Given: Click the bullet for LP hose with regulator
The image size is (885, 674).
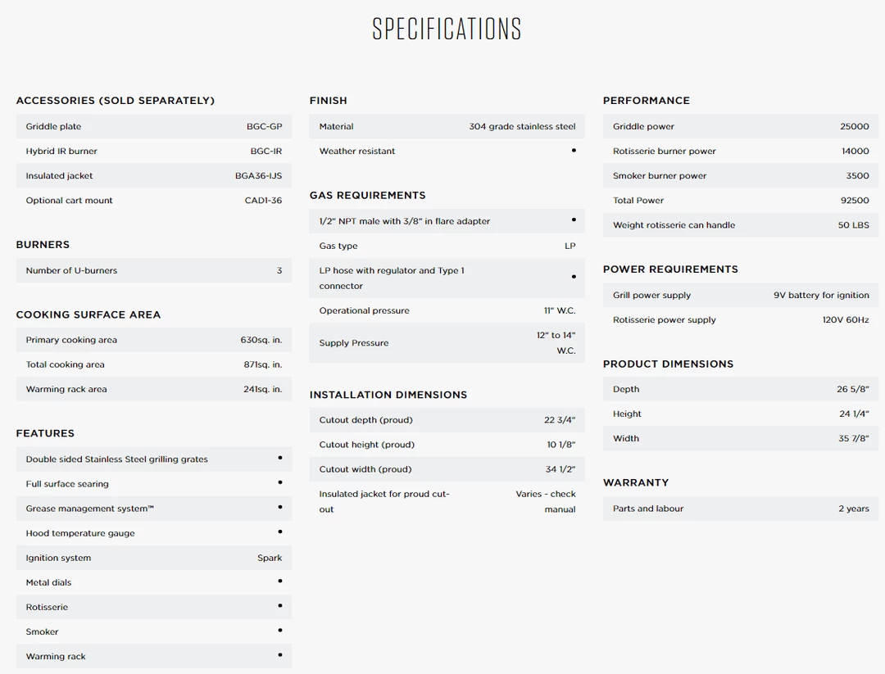Looking at the screenshot, I should pyautogui.click(x=574, y=277).
